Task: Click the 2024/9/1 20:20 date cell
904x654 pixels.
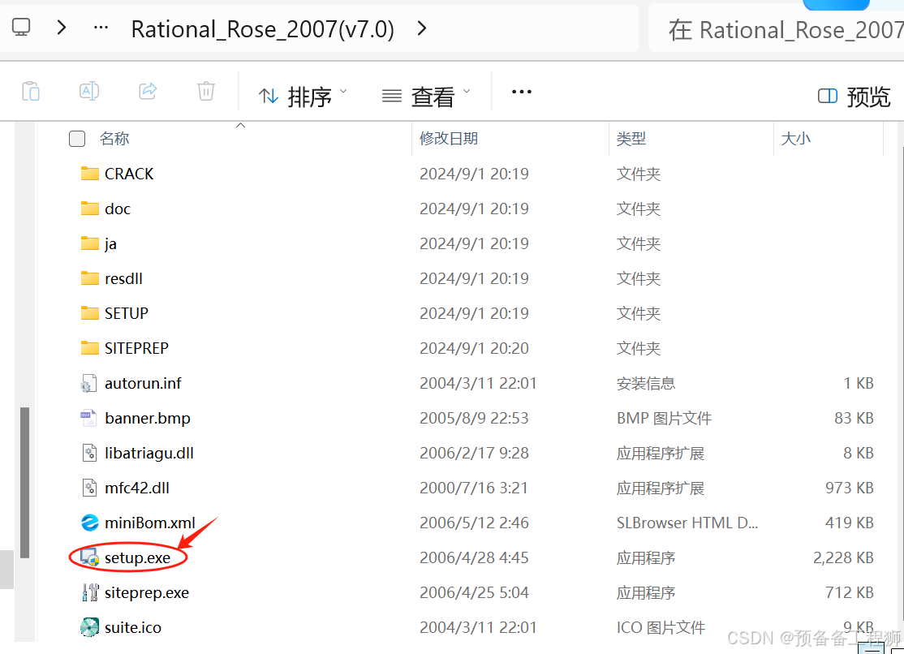Action: pos(475,348)
